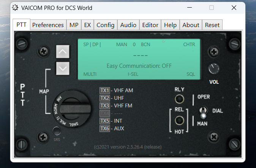Open the Editor tab
Viewport: 256px width, 168px height.
[x=150, y=25]
